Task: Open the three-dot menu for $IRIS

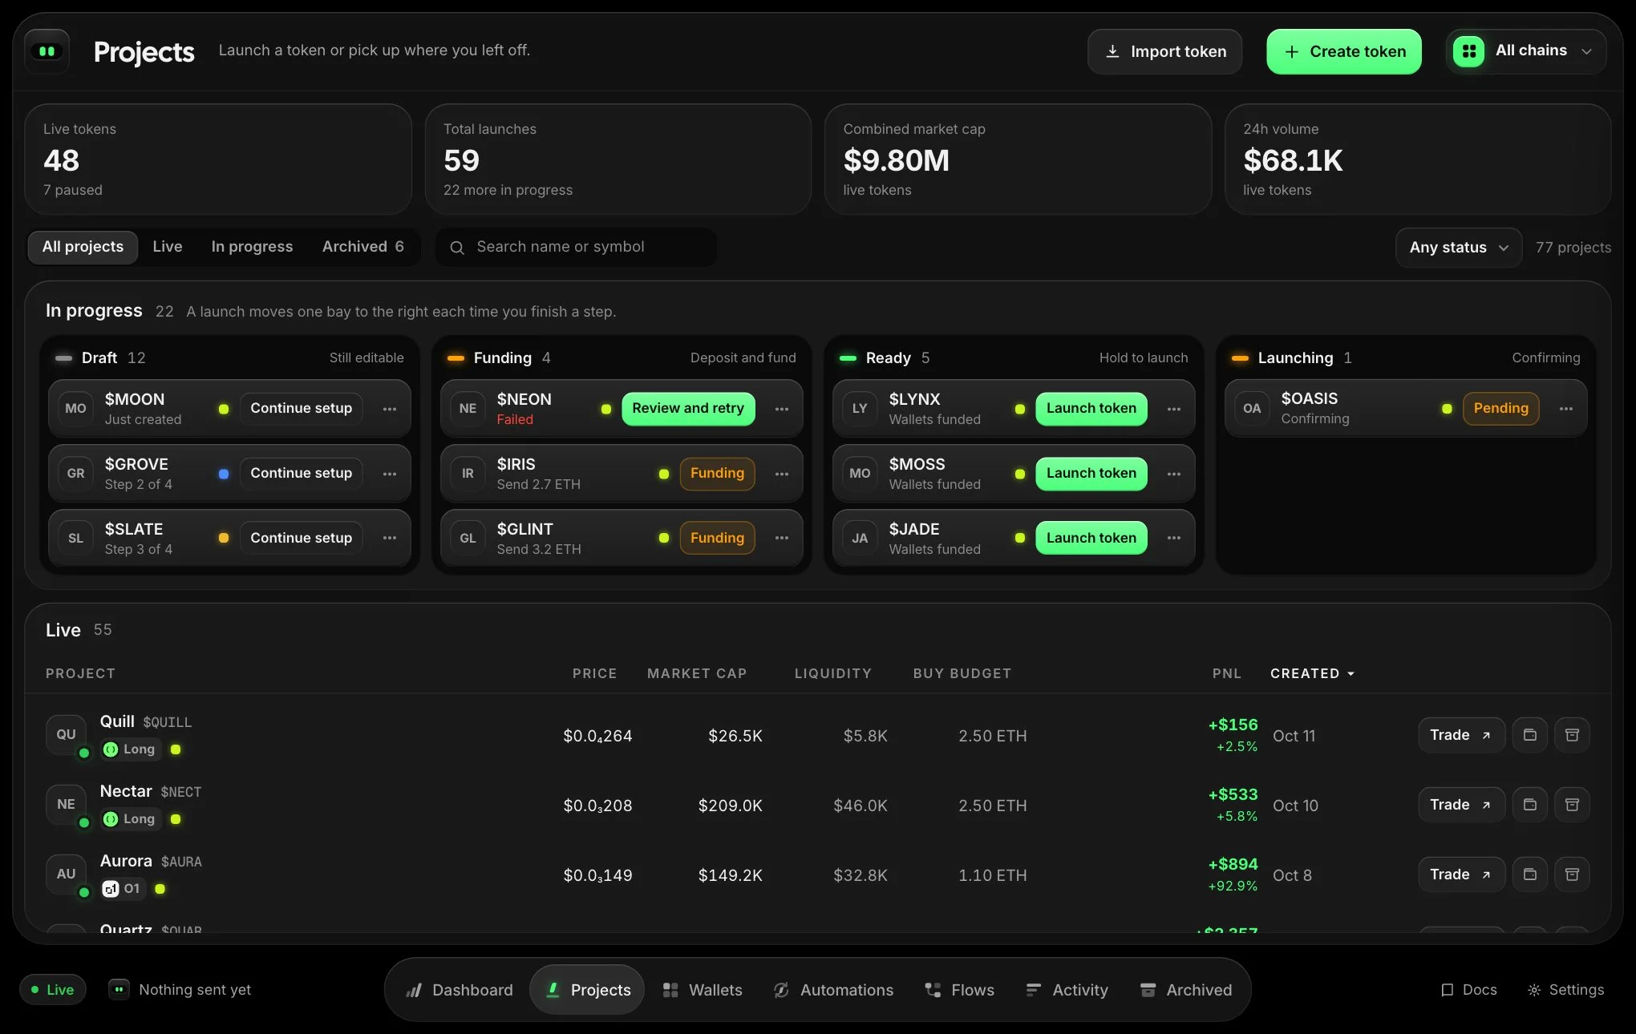Action: 782,474
